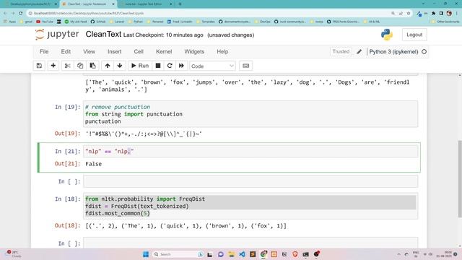462x260 pixels.
Task: Open the Insert menu
Action: tap(114, 51)
